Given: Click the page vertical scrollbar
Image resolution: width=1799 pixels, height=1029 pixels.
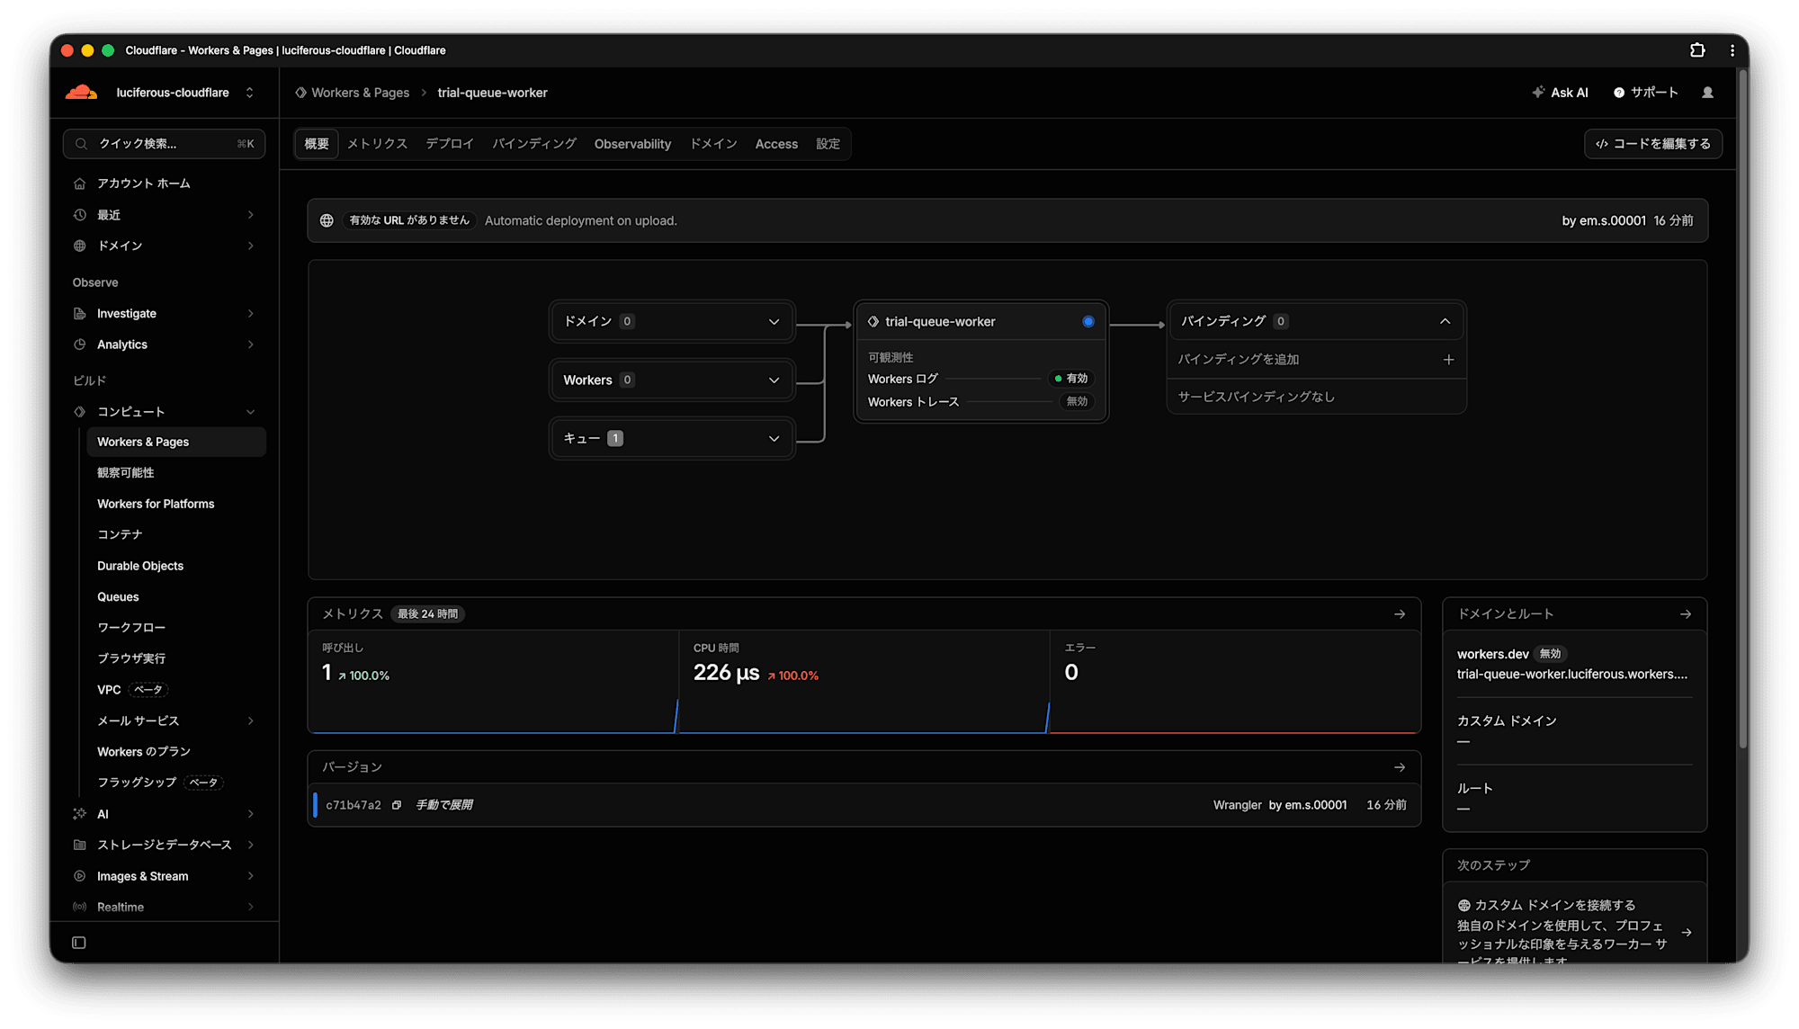Looking at the screenshot, I should tap(1743, 407).
